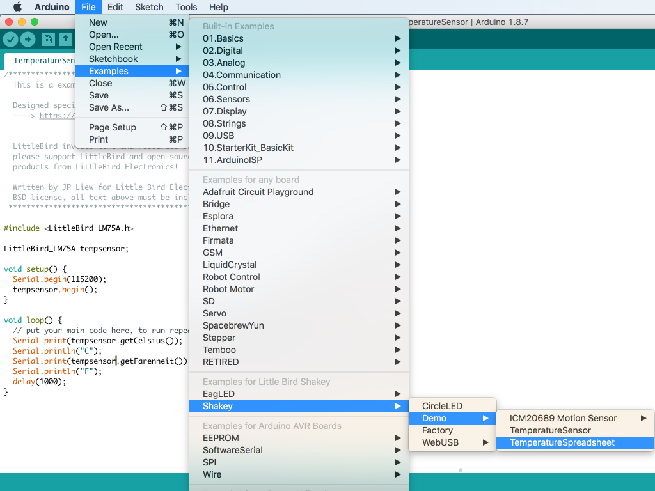
Task: Open the WebUSB submenu entry
Action: click(x=452, y=442)
